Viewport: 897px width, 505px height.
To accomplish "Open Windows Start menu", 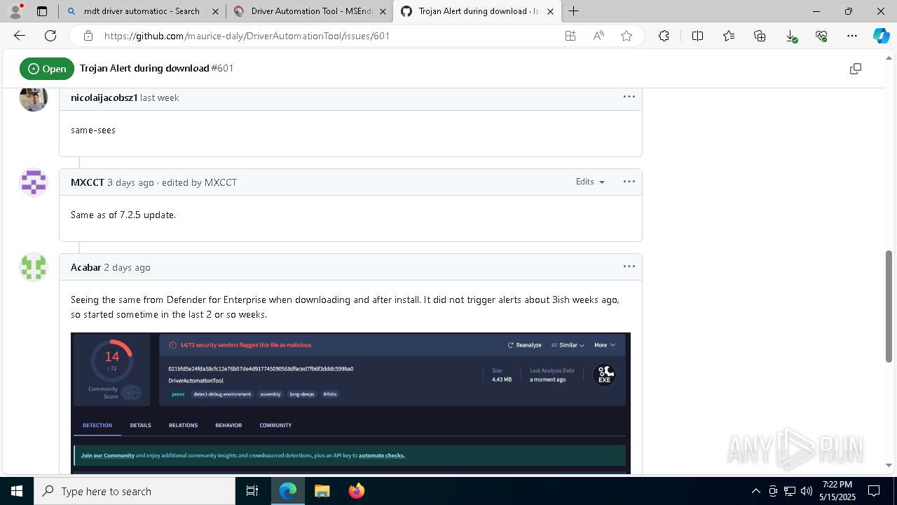I will point(17,491).
